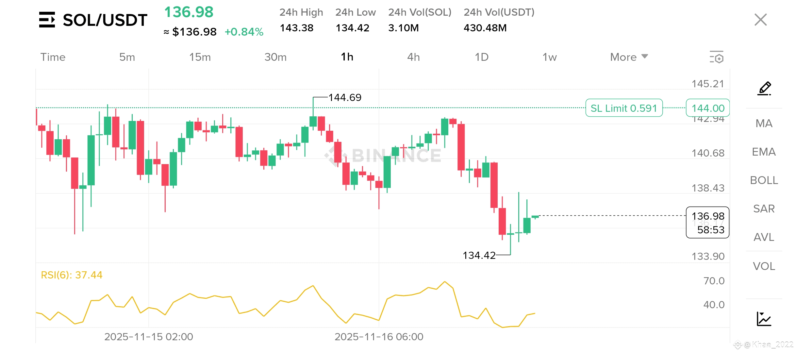Expand the More intervals dropdown
Viewport: 796px width, 353px height.
coord(629,57)
